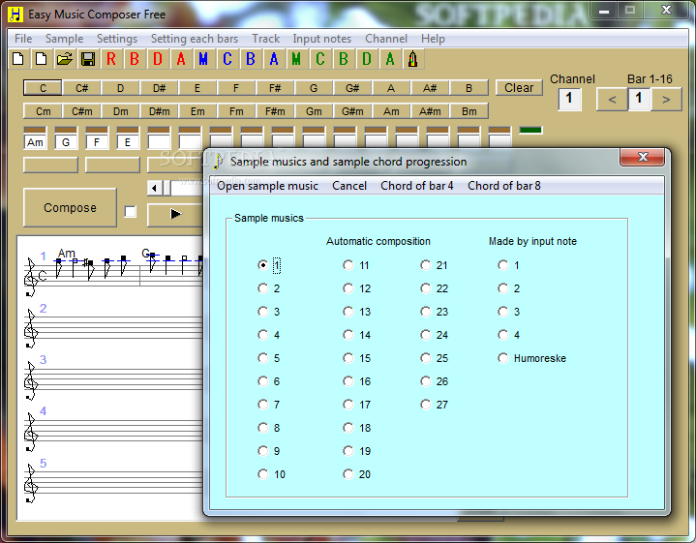Click the app icon in the title bar
This screenshot has height=543, width=696.
[15, 15]
